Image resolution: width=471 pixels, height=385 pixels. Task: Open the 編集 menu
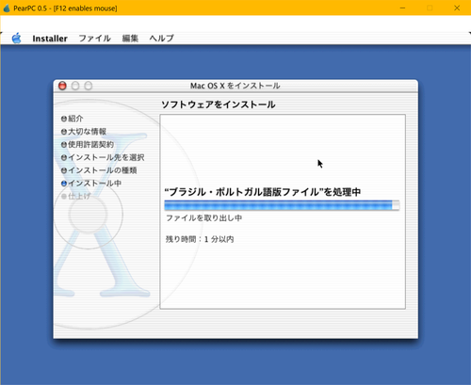pyautogui.click(x=130, y=39)
